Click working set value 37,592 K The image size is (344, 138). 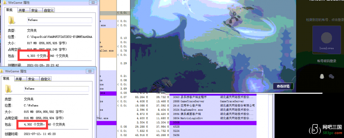click(x=162, y=105)
